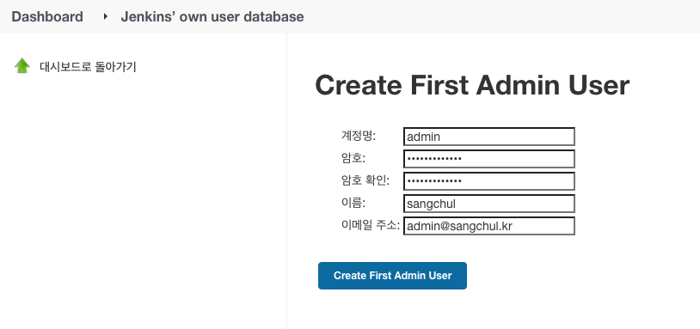Screen dimensions: 700x329
Task: Click the 암호 확인: label
Action: tap(365, 180)
